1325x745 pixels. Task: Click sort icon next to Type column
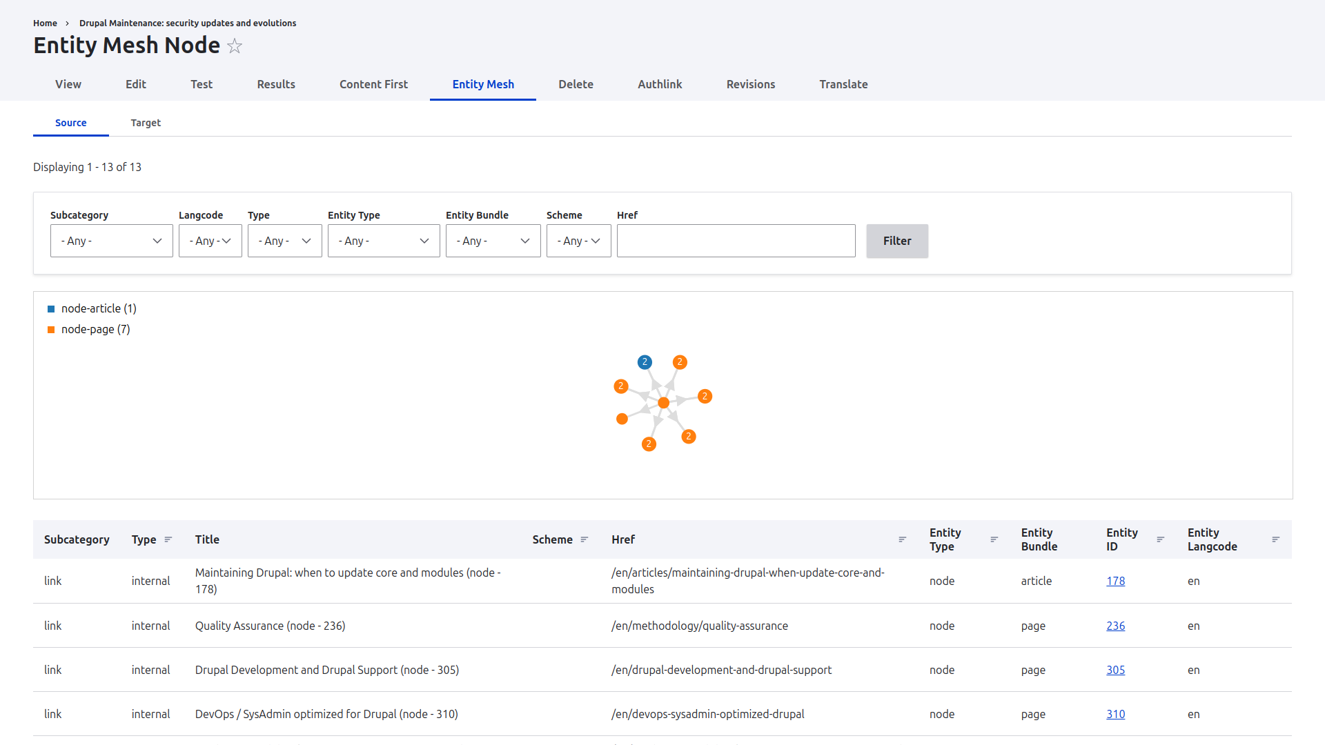pyautogui.click(x=168, y=539)
